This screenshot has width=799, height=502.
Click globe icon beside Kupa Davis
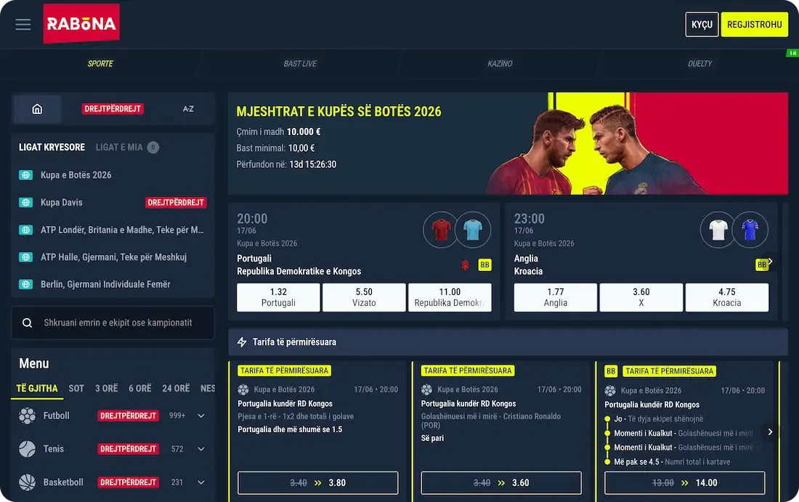tap(25, 203)
